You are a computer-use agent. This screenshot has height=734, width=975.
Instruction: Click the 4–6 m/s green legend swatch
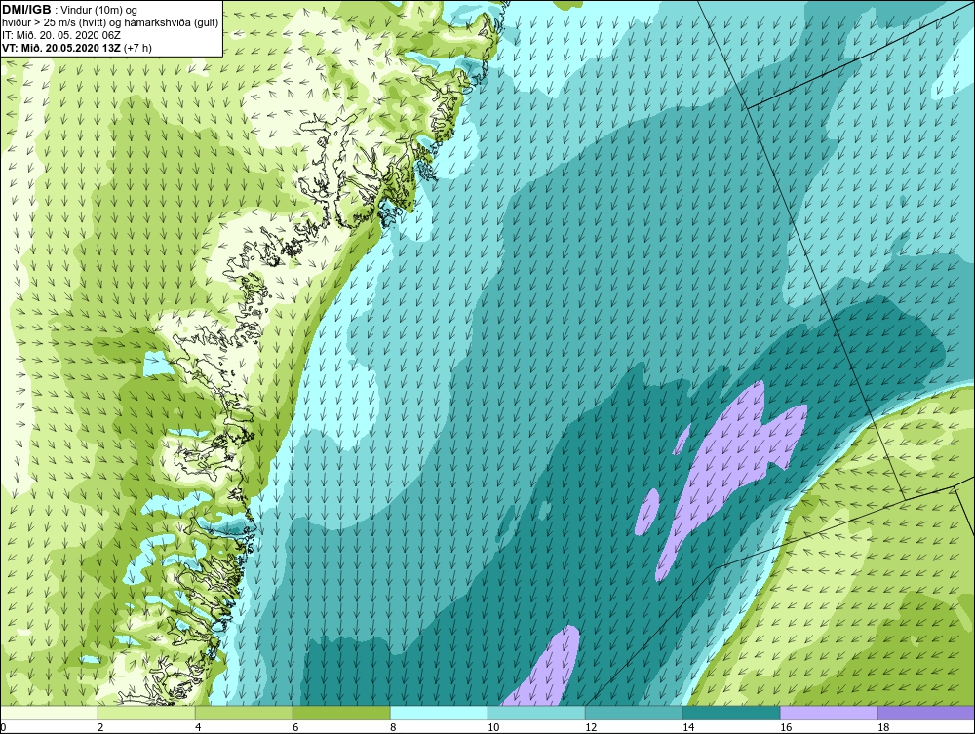244,713
